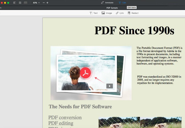Click 'The Needs for PDF Software' heading
Image resolution: width=185 pixels, height=128 pixels.
80,107
